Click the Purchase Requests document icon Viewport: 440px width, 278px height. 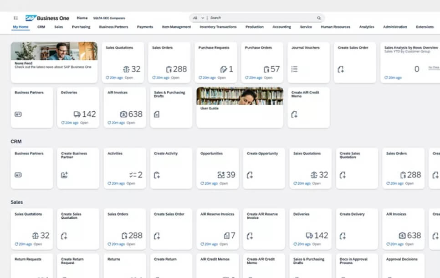(x=223, y=69)
